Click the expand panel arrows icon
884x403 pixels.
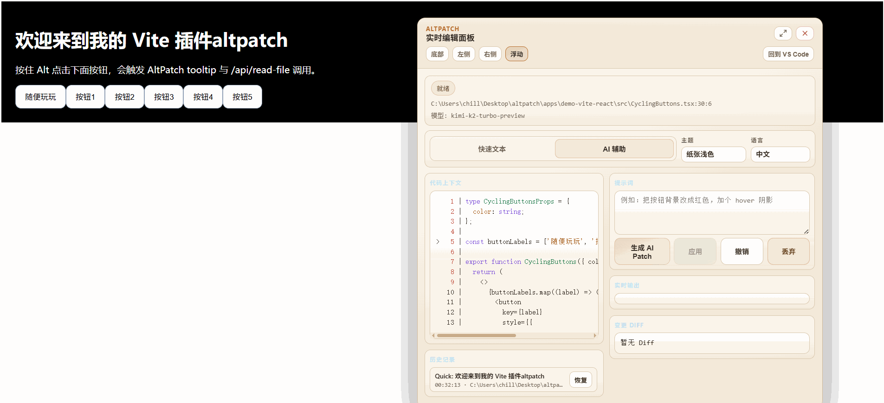[783, 33]
